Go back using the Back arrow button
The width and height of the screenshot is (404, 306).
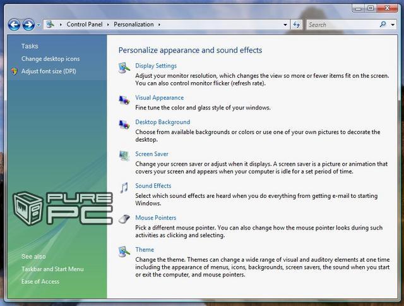coord(14,25)
